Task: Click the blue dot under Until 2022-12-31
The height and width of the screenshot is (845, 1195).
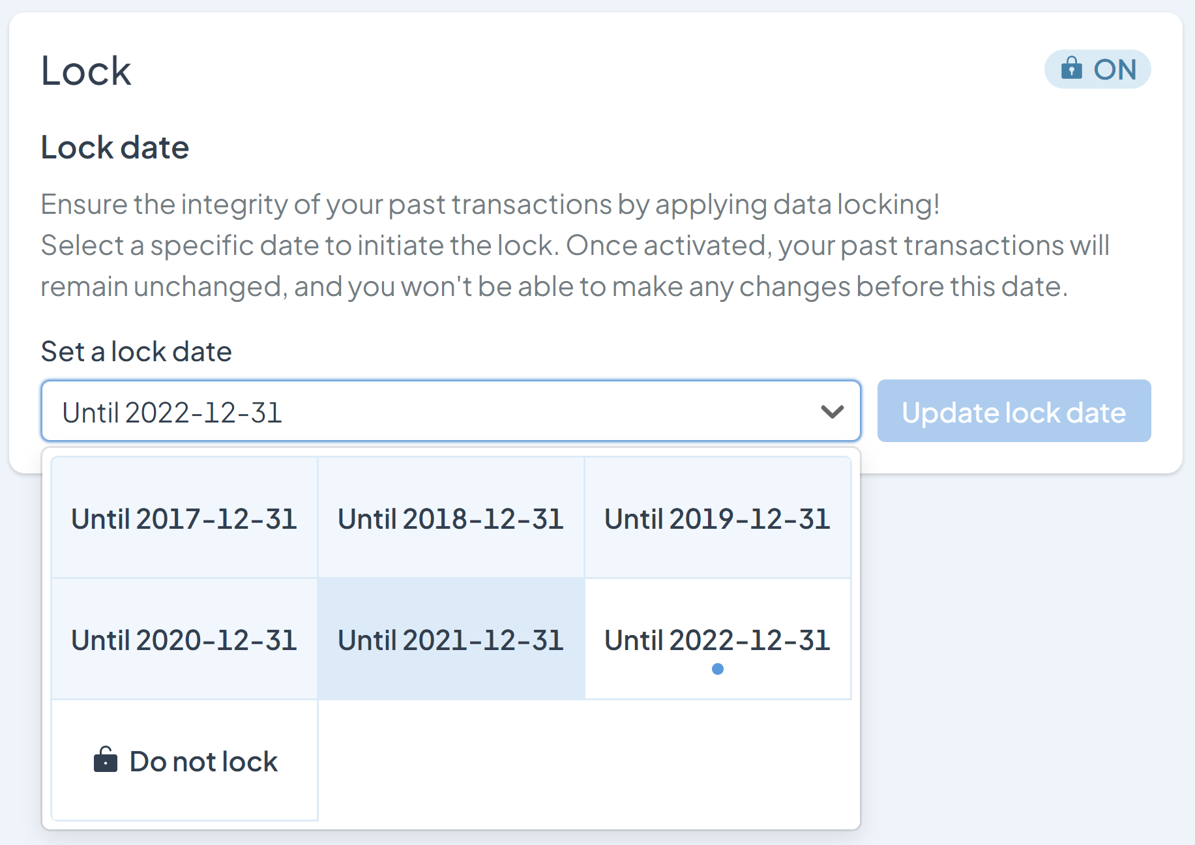Action: pos(718,669)
